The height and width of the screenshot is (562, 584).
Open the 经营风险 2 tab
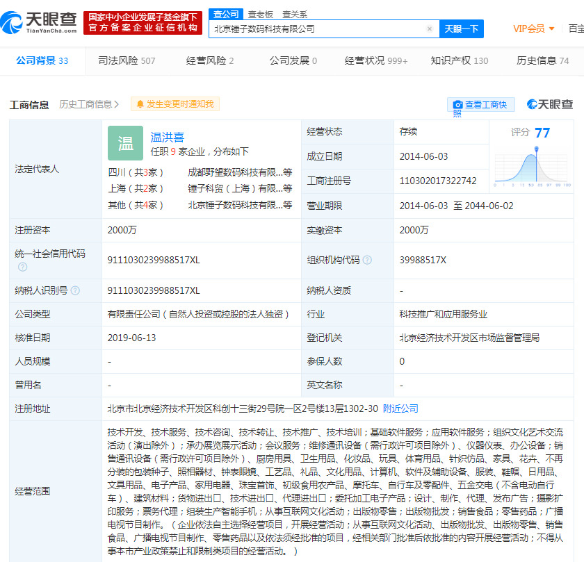(210, 60)
